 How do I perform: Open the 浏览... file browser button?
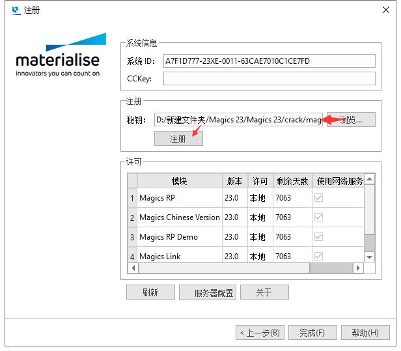coord(351,119)
